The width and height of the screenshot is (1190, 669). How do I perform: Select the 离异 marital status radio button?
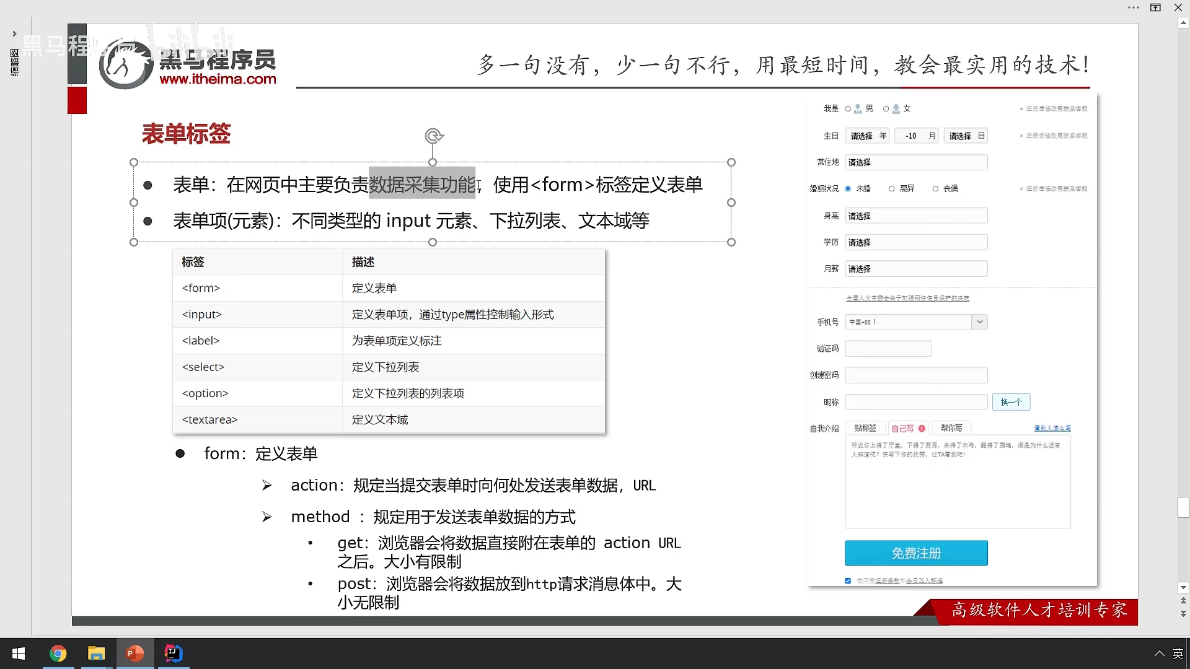click(891, 189)
